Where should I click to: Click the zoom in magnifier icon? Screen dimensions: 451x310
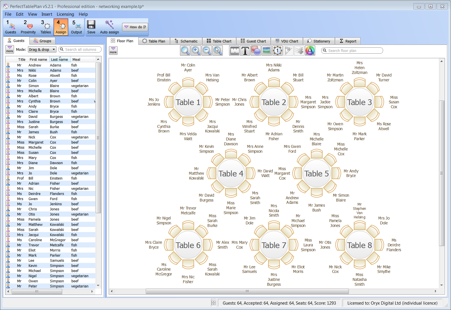(x=196, y=51)
